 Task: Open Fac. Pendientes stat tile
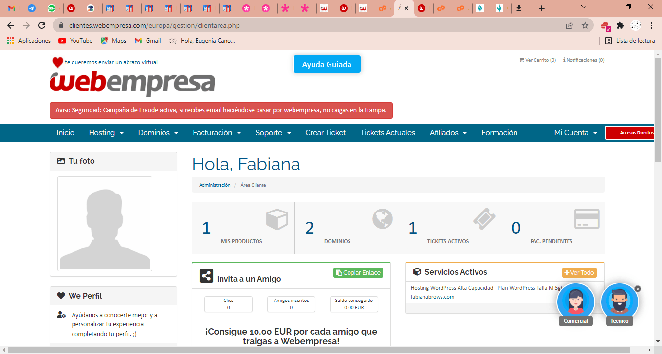[552, 228]
